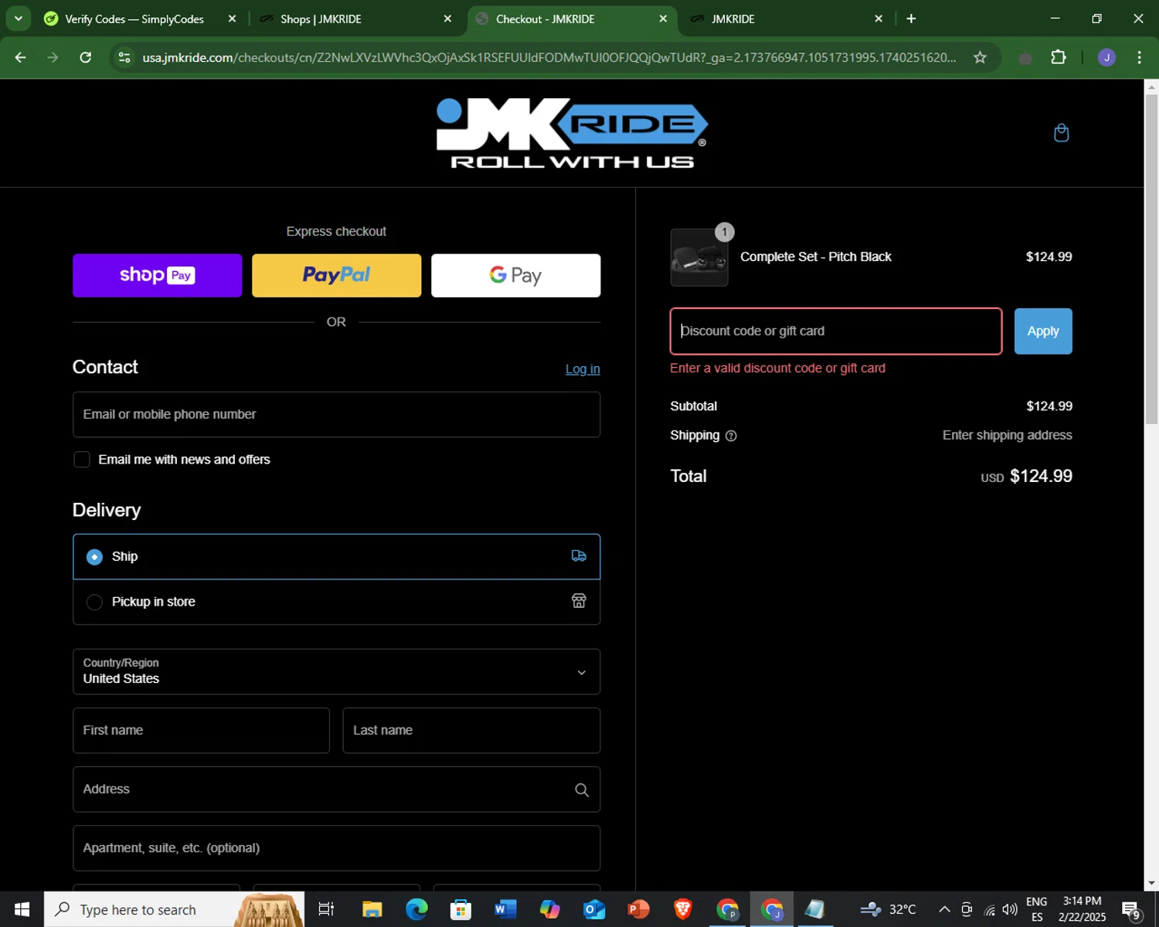
Task: Open Chrome's three-dot menu
Action: (1139, 57)
